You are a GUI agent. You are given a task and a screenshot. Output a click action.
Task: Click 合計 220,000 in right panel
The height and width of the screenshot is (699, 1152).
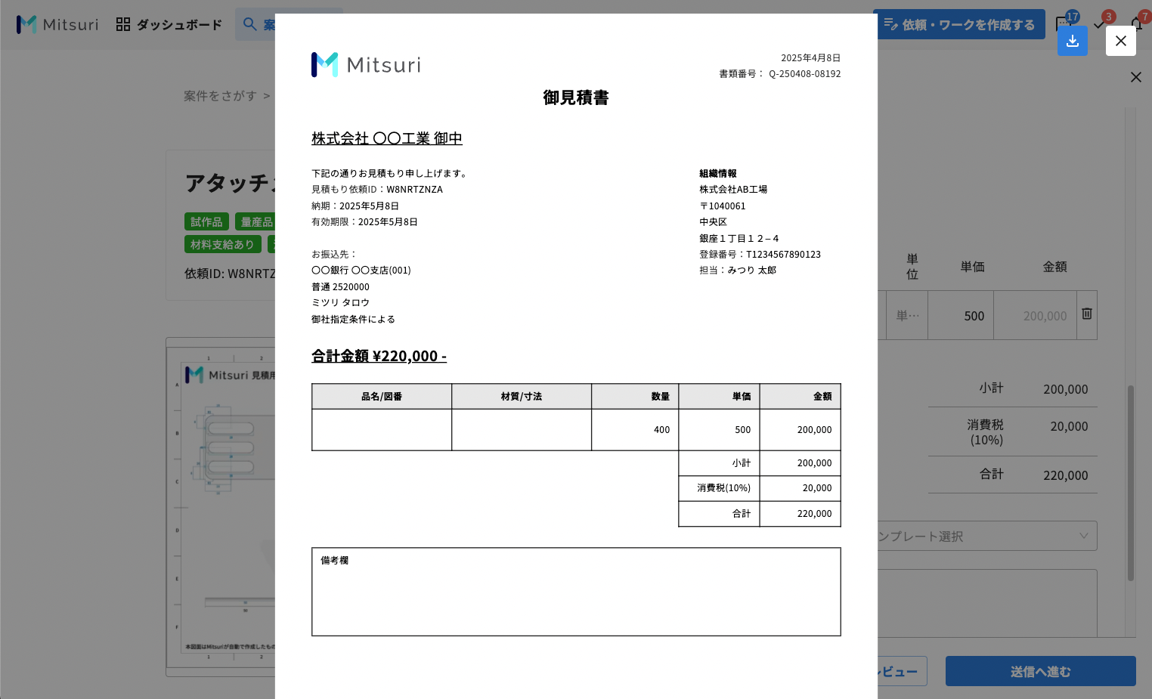pos(1013,475)
